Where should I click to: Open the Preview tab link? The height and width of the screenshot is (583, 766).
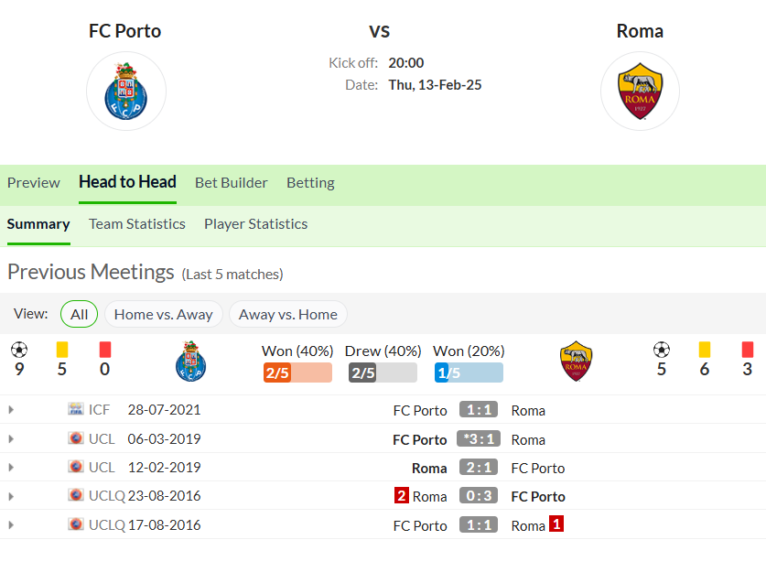(x=34, y=183)
